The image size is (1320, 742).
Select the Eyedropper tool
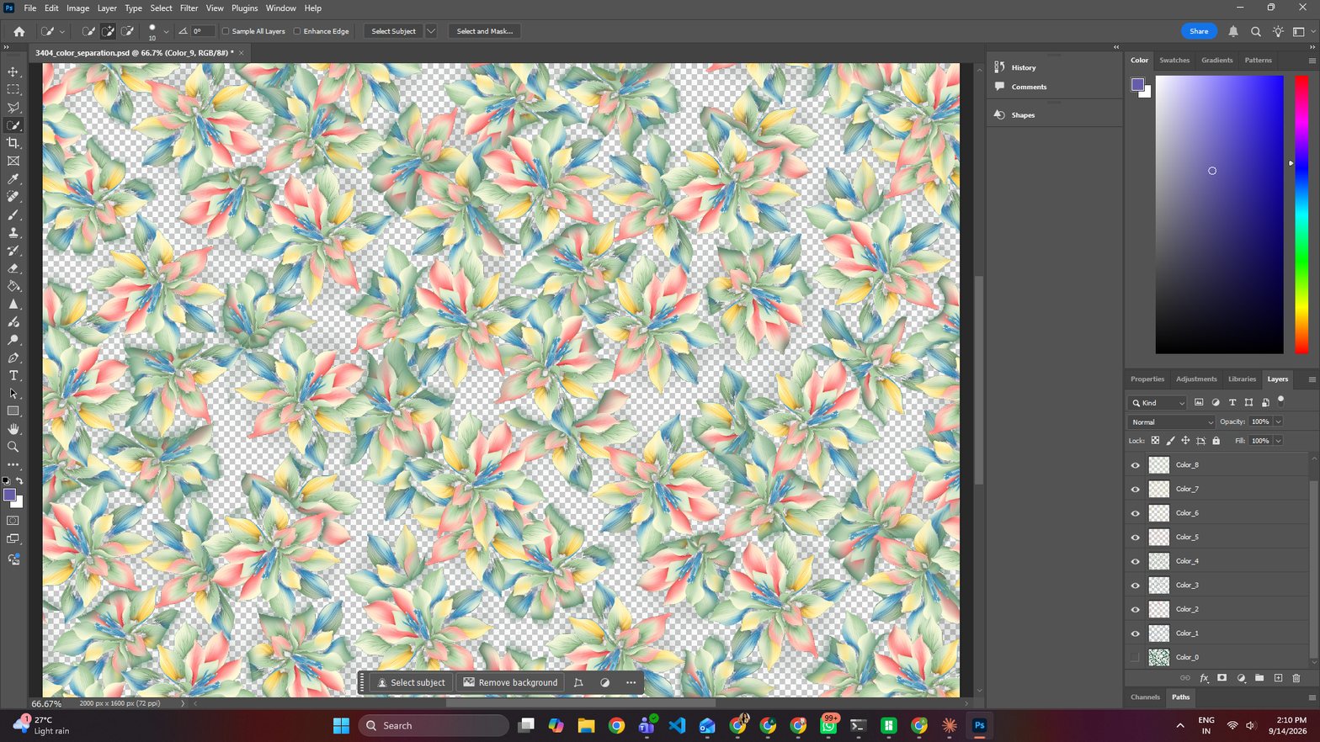pos(13,179)
